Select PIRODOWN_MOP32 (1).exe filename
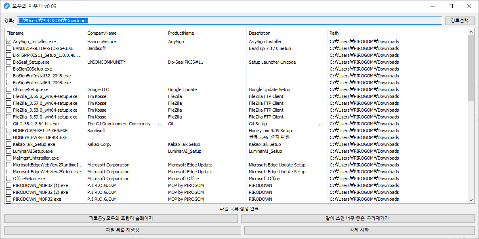479x239 pixels. coord(40,185)
